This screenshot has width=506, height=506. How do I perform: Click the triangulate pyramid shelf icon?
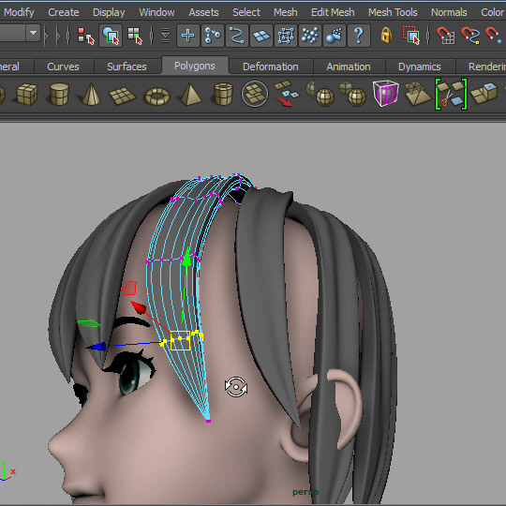click(x=418, y=94)
